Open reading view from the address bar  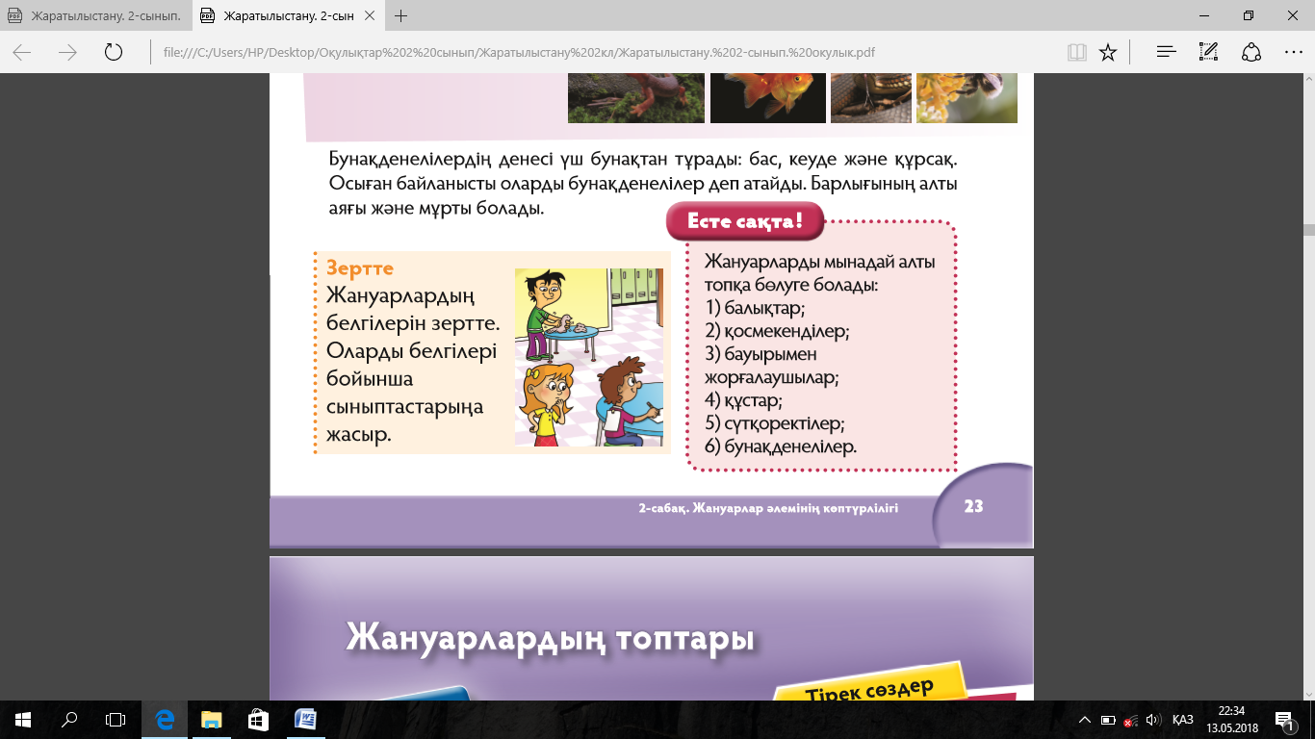(x=1076, y=52)
